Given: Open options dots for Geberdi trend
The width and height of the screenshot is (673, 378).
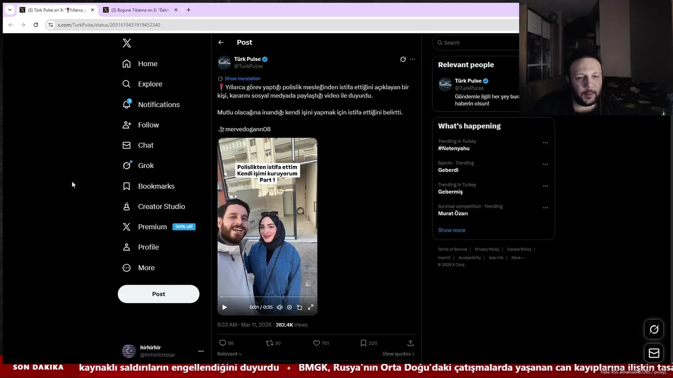Looking at the screenshot, I should pos(545,164).
